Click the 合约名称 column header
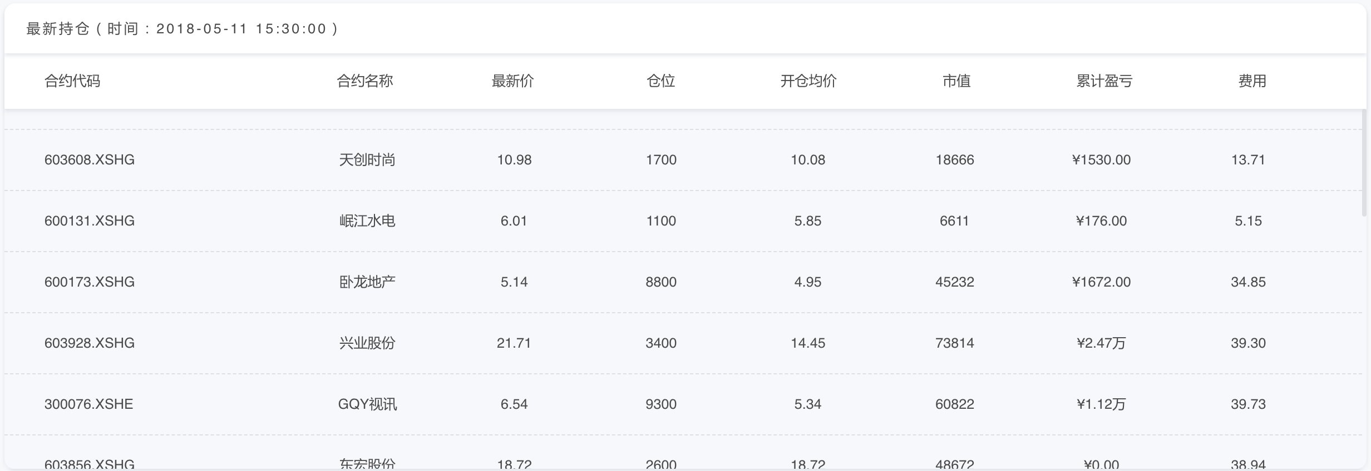Screen dimensions: 1371x471 click(365, 81)
